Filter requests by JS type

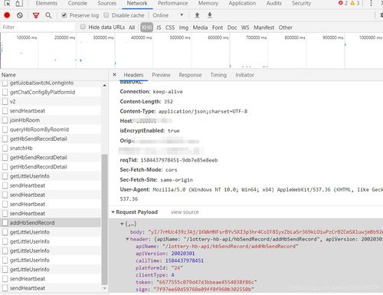click(x=159, y=28)
